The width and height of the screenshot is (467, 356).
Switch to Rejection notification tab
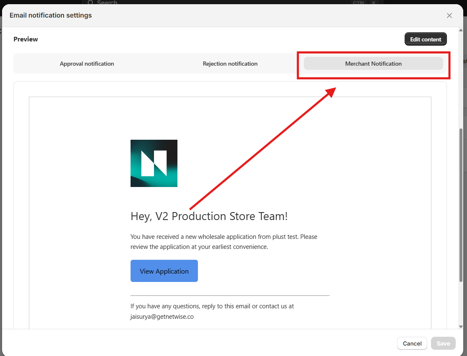coord(230,64)
